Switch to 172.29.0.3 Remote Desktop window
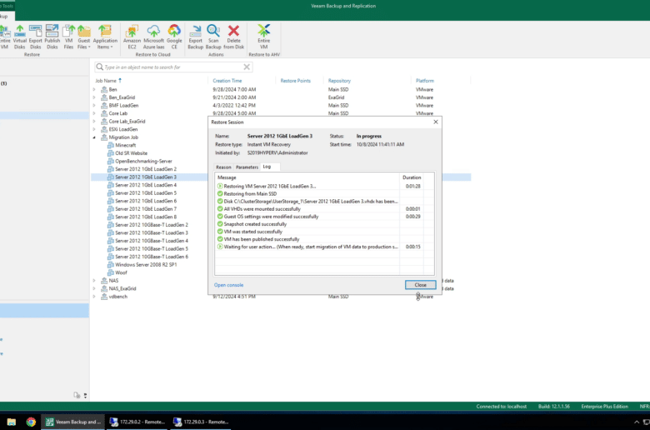The width and height of the screenshot is (650, 430). coord(201,422)
